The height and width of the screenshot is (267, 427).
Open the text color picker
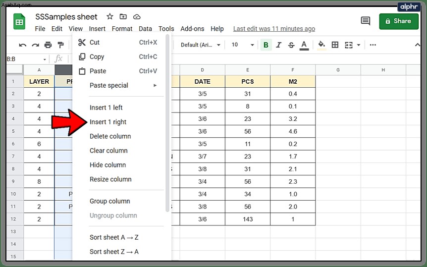click(x=304, y=45)
